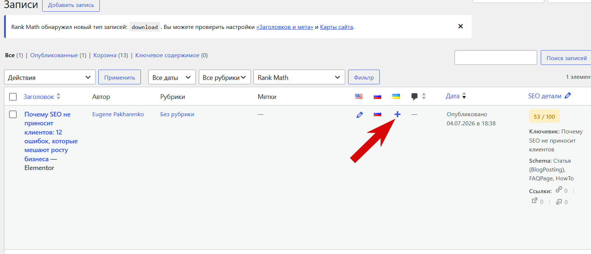Click the 53 / 100 SEO score badge

coord(544,117)
